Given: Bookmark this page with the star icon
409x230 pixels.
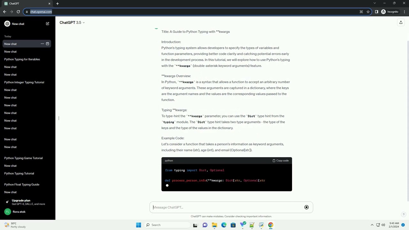Looking at the screenshot, I should click(368, 12).
